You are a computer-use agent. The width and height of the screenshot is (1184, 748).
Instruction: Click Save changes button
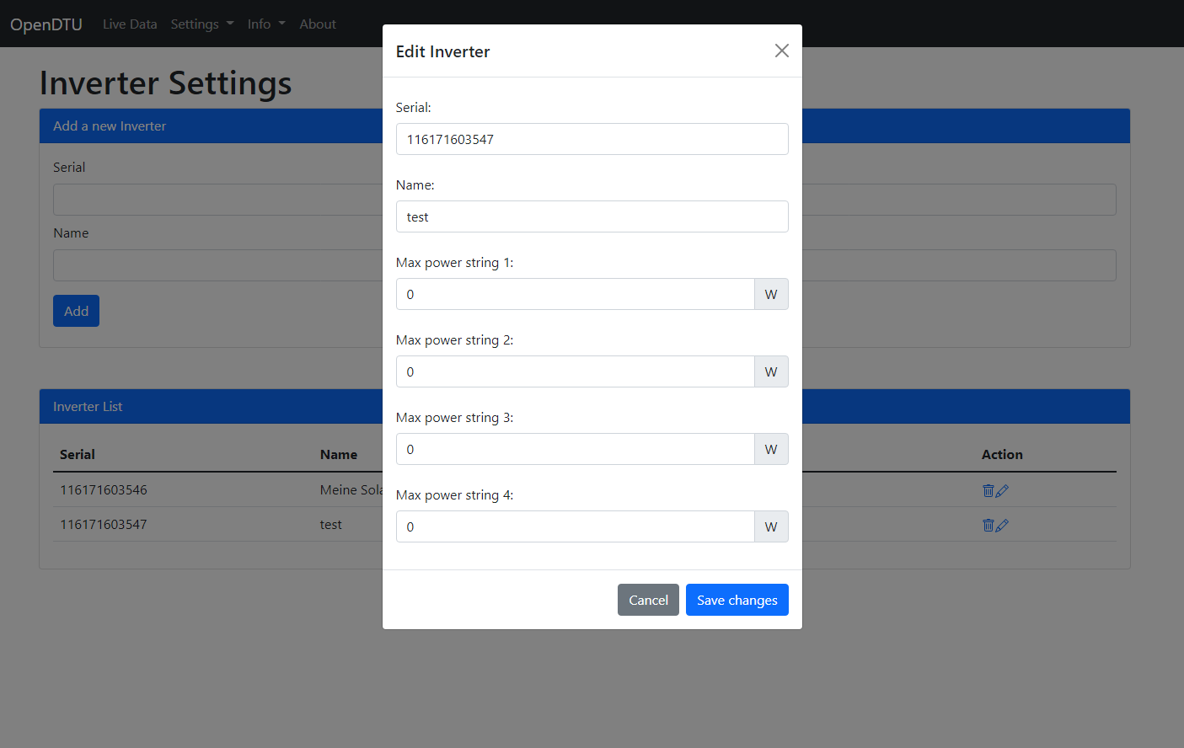737,600
